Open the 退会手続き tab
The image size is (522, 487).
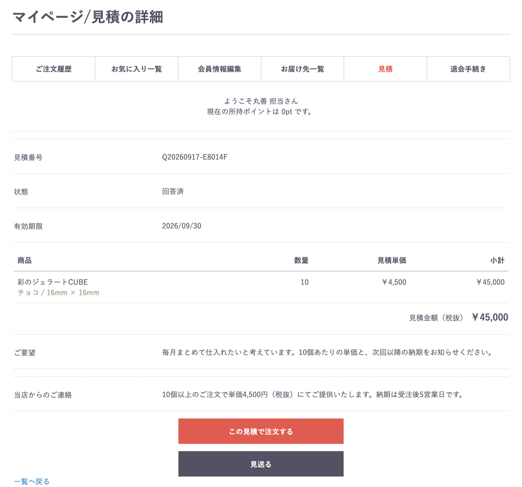(x=468, y=69)
